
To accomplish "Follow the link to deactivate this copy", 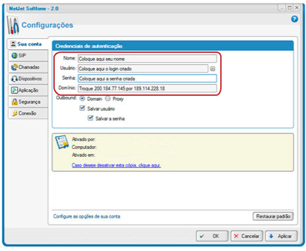I will [116, 165].
